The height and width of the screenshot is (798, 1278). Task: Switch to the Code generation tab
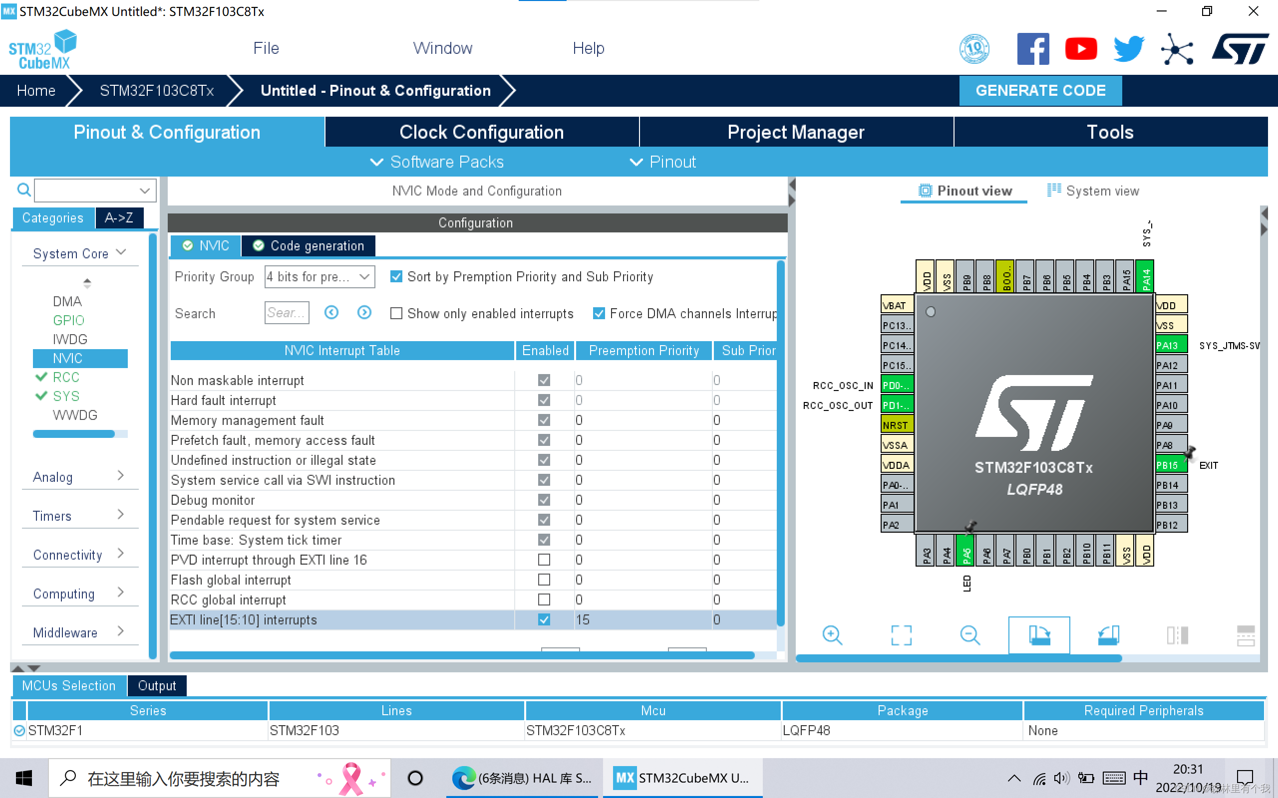pyautogui.click(x=309, y=246)
